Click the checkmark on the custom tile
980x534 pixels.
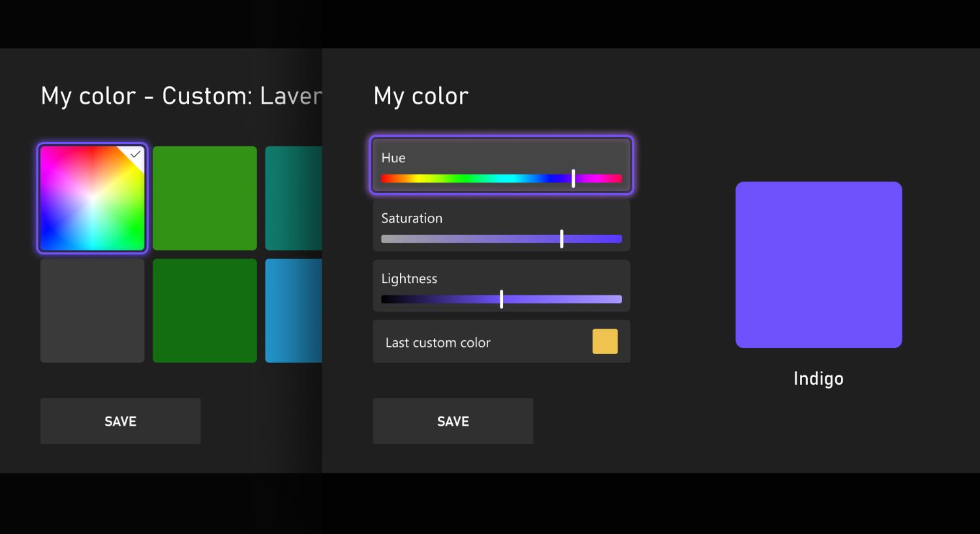point(135,155)
